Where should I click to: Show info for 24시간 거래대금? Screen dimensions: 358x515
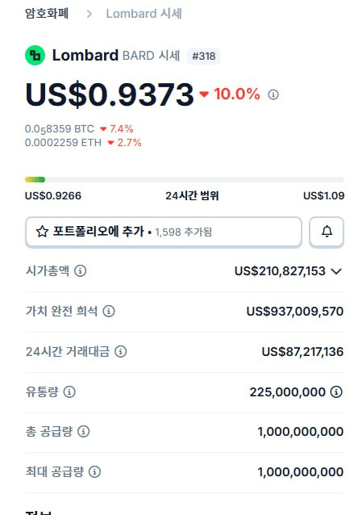click(x=121, y=351)
